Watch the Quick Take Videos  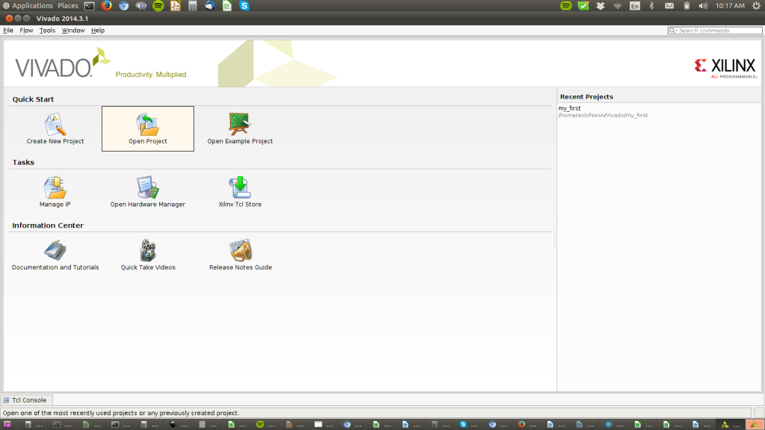point(148,251)
